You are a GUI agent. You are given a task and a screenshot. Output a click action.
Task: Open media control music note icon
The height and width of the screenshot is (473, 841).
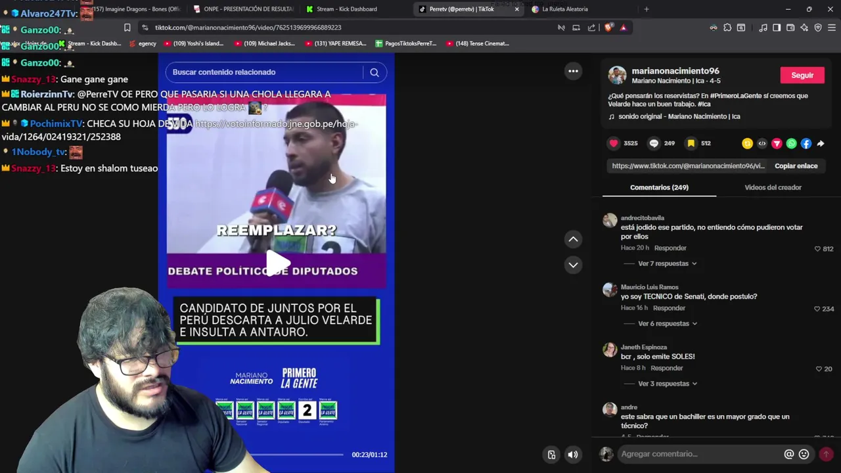[763, 28]
